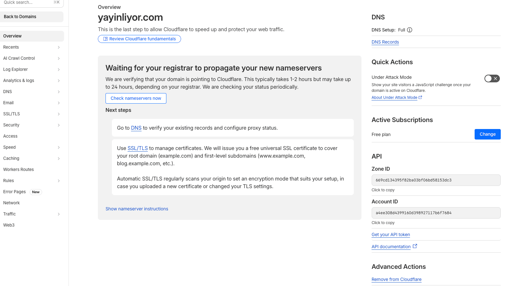Viewport: 510px width, 286px height.
Task: Expand the Security sidebar chevron
Action: point(59,125)
